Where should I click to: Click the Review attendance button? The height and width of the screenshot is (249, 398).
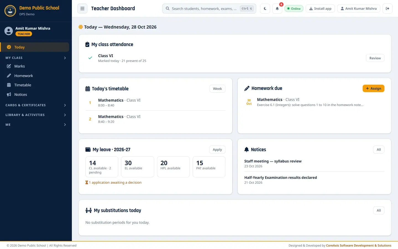[375, 58]
